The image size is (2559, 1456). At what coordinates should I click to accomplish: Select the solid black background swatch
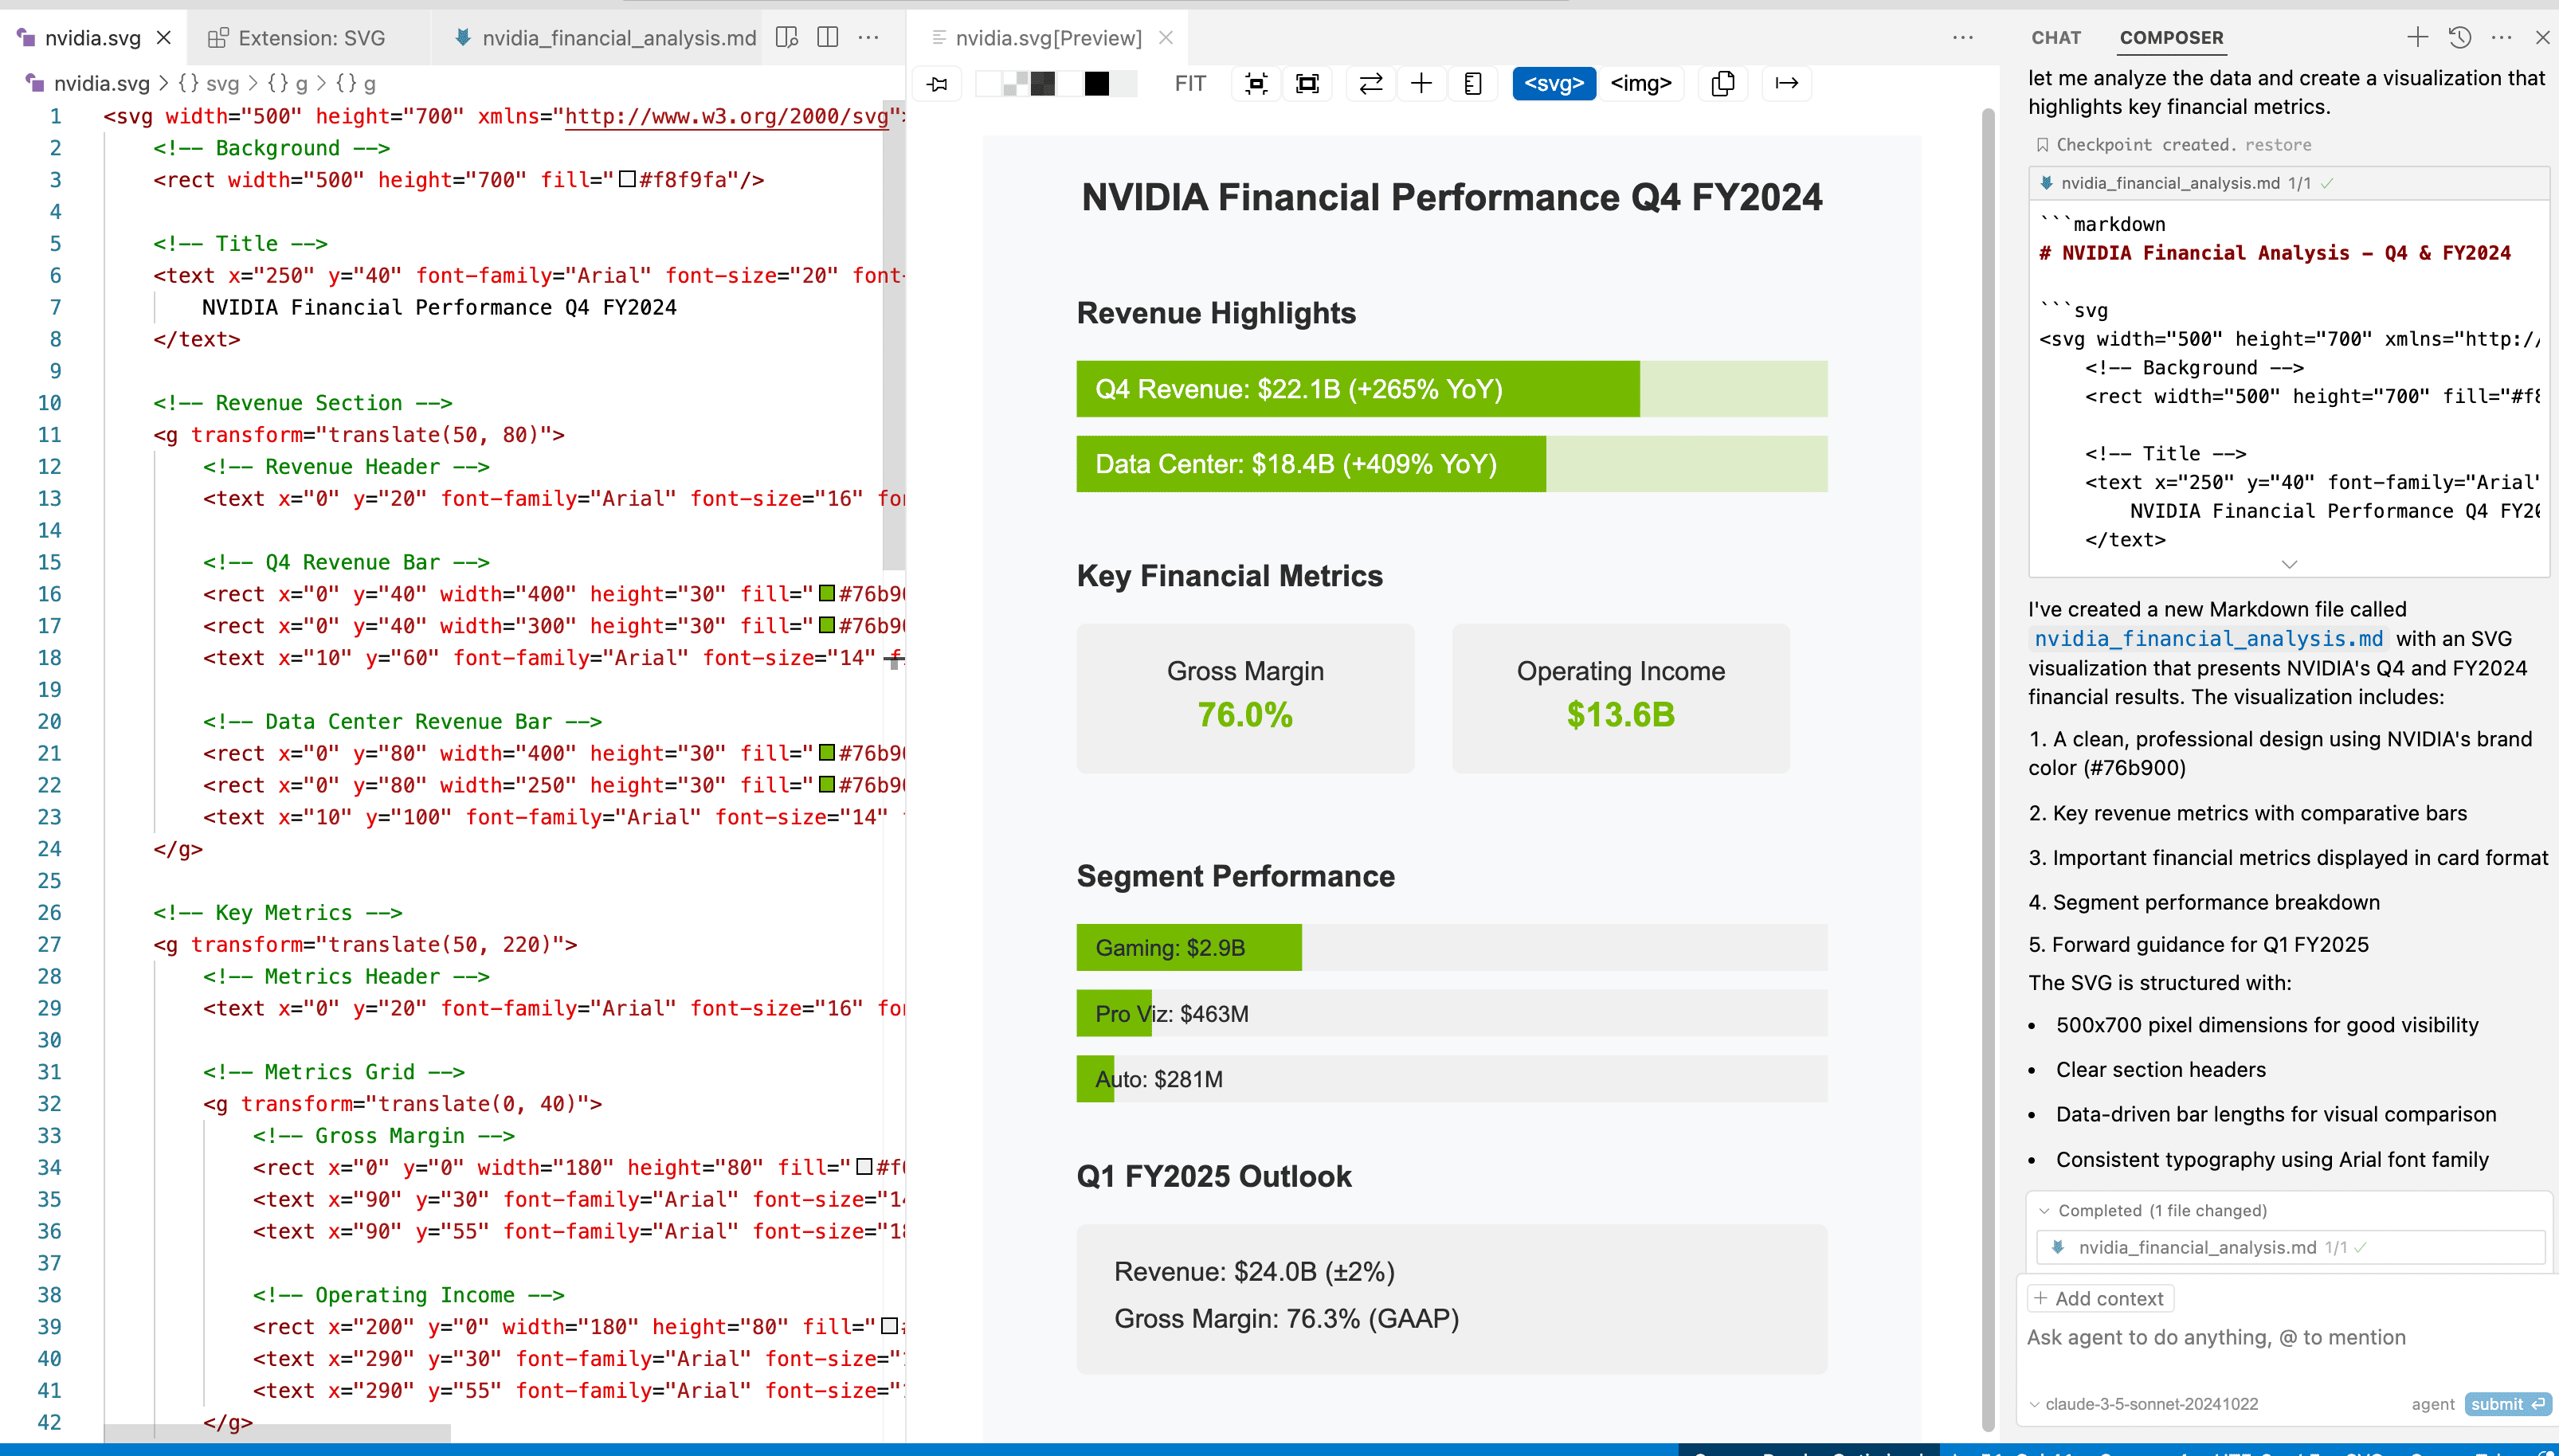tap(1097, 84)
